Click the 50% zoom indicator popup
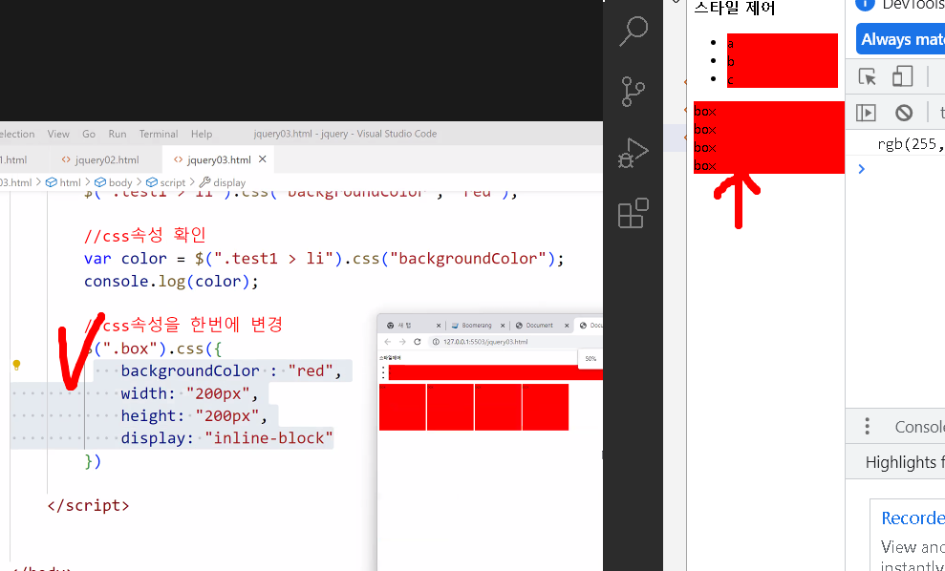This screenshot has width=945, height=571. pos(591,358)
